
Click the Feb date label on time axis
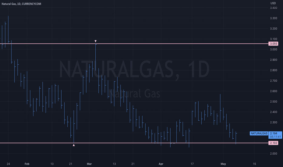tap(27, 164)
